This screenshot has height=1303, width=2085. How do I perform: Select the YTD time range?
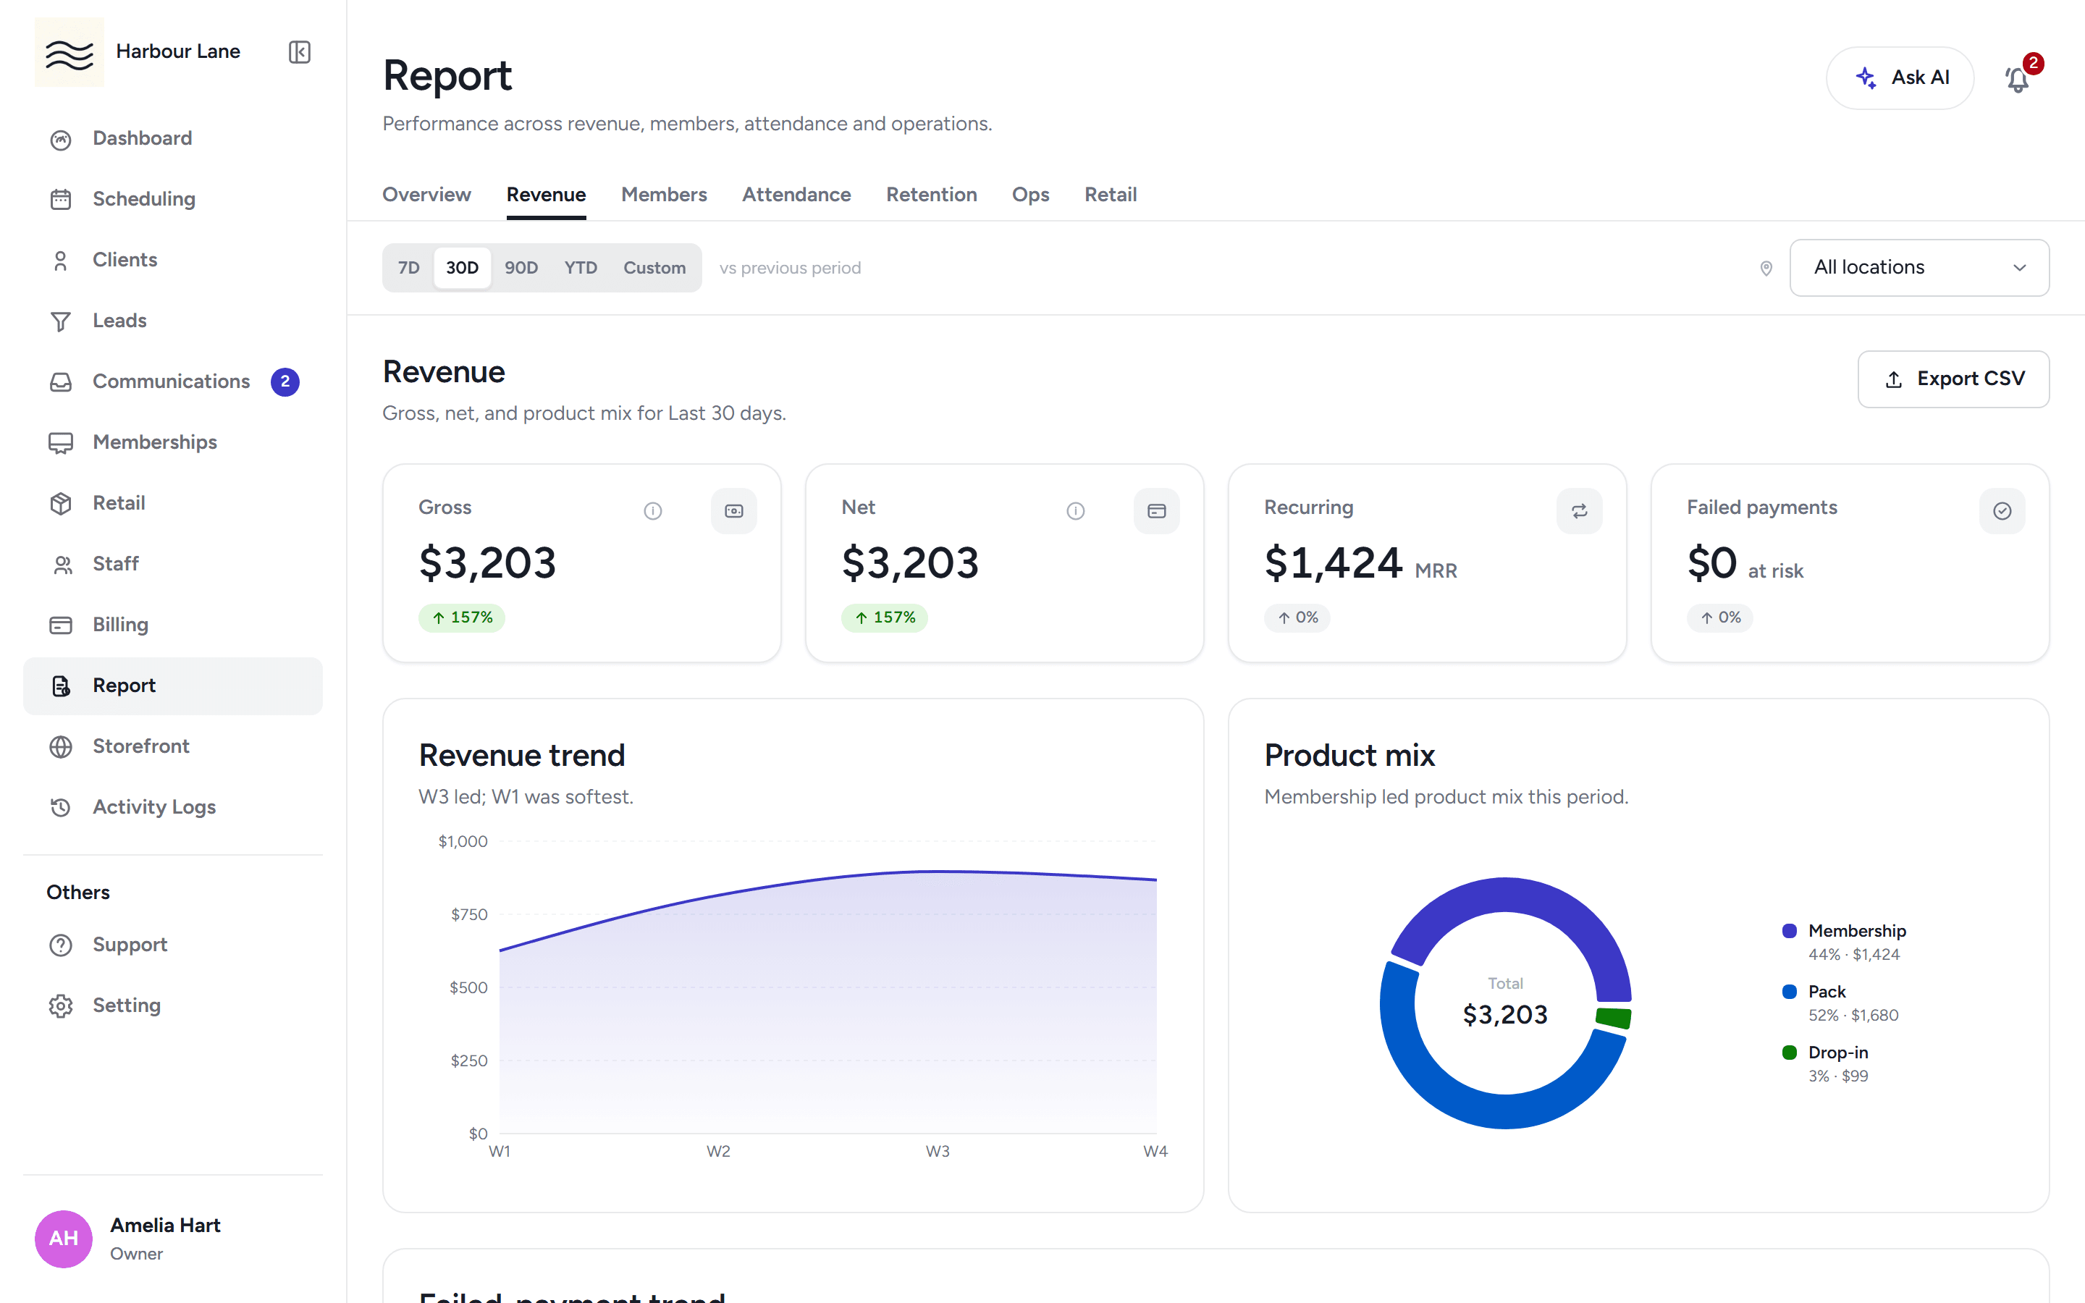click(581, 268)
